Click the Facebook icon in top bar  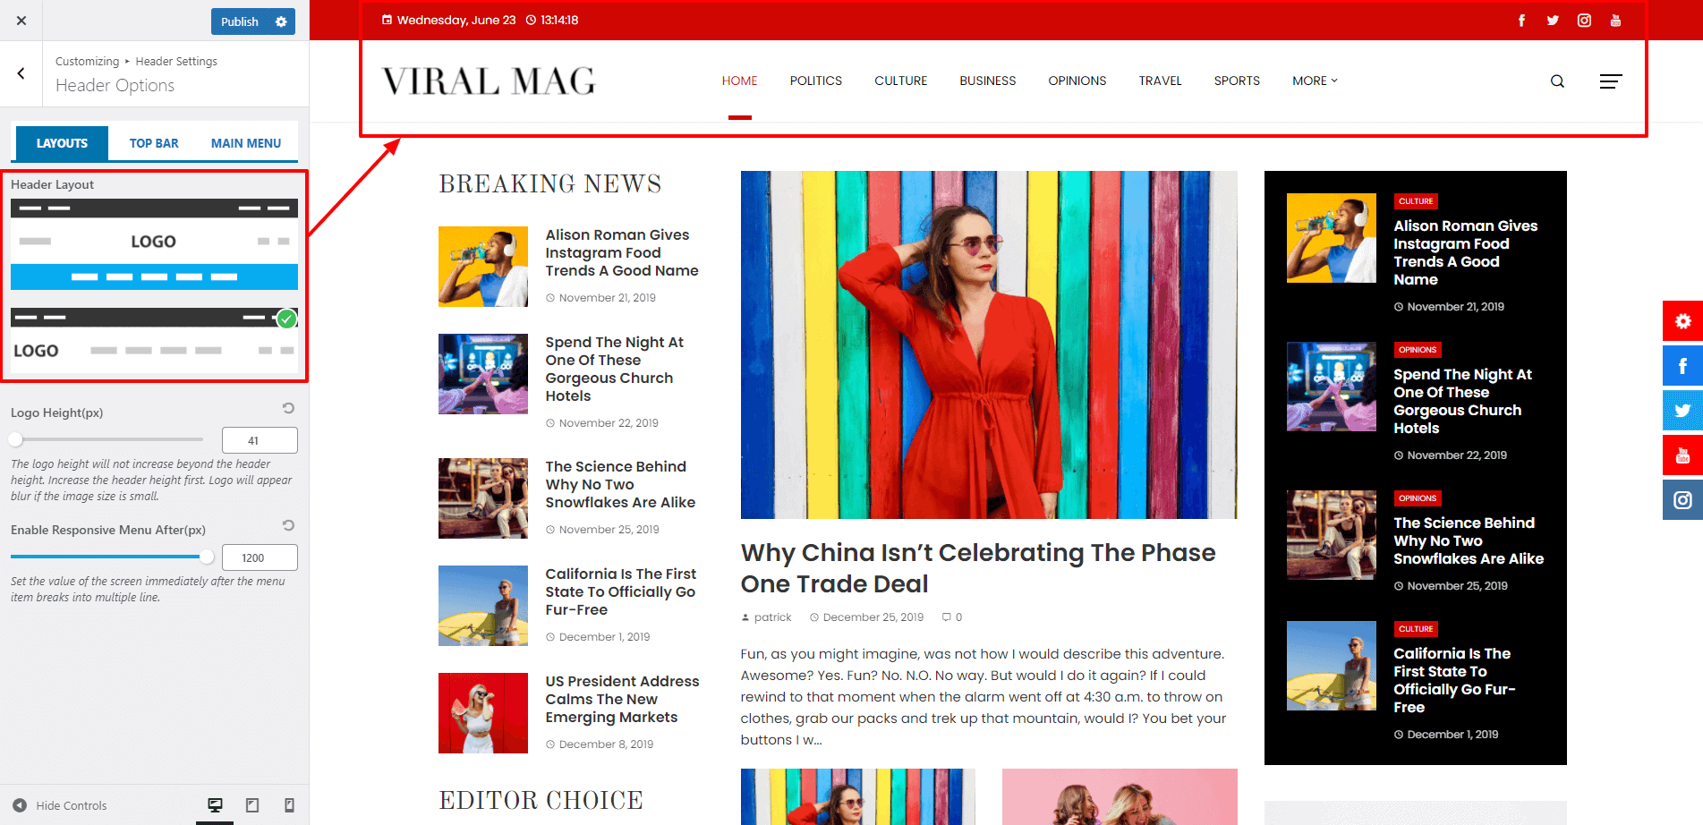pyautogui.click(x=1521, y=21)
